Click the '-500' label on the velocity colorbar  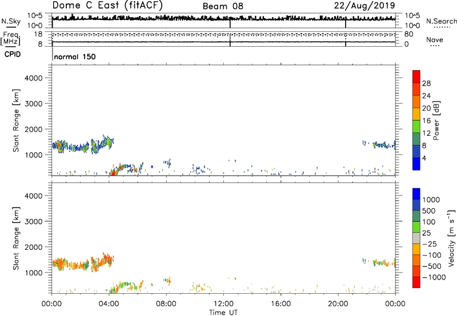pos(432,266)
